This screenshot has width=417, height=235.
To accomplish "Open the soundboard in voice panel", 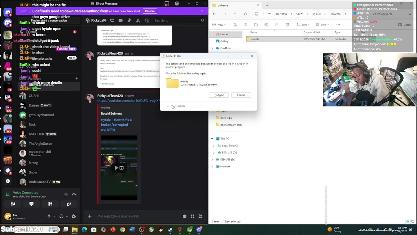I will point(69,204).
